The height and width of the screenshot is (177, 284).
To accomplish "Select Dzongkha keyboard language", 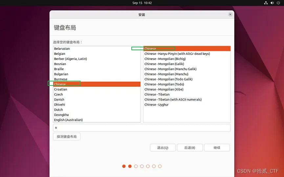I will (97, 115).
